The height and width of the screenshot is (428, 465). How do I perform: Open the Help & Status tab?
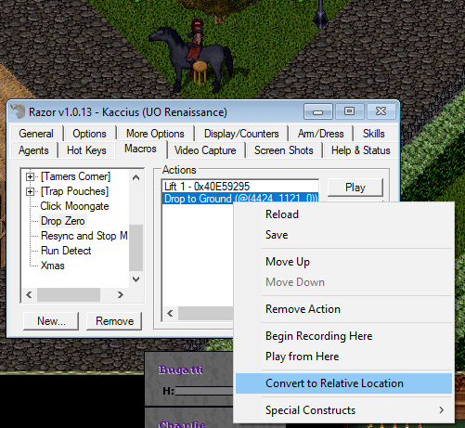[x=361, y=150]
